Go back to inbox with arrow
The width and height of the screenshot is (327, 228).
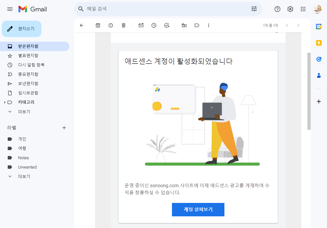(x=82, y=25)
